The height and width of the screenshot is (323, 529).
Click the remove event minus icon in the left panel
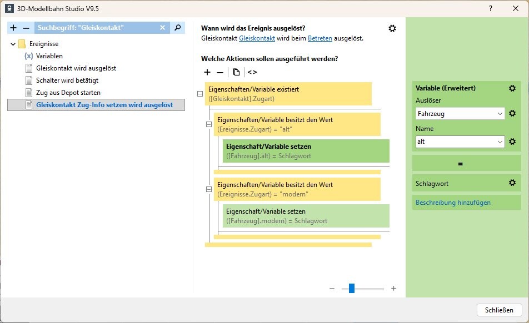pyautogui.click(x=26, y=28)
